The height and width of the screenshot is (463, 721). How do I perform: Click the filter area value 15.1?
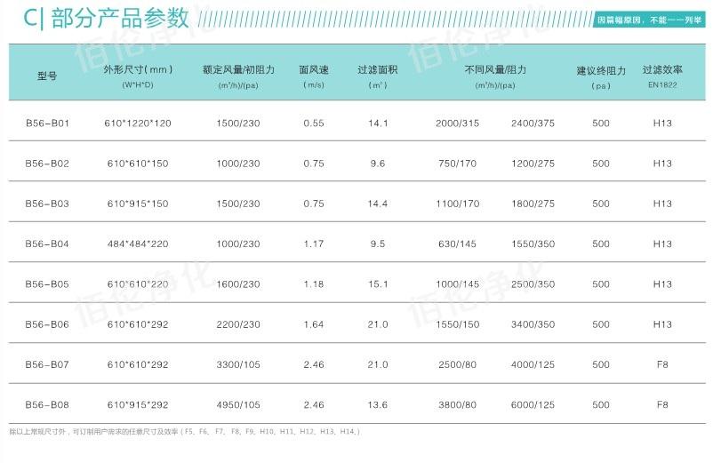pos(378,284)
